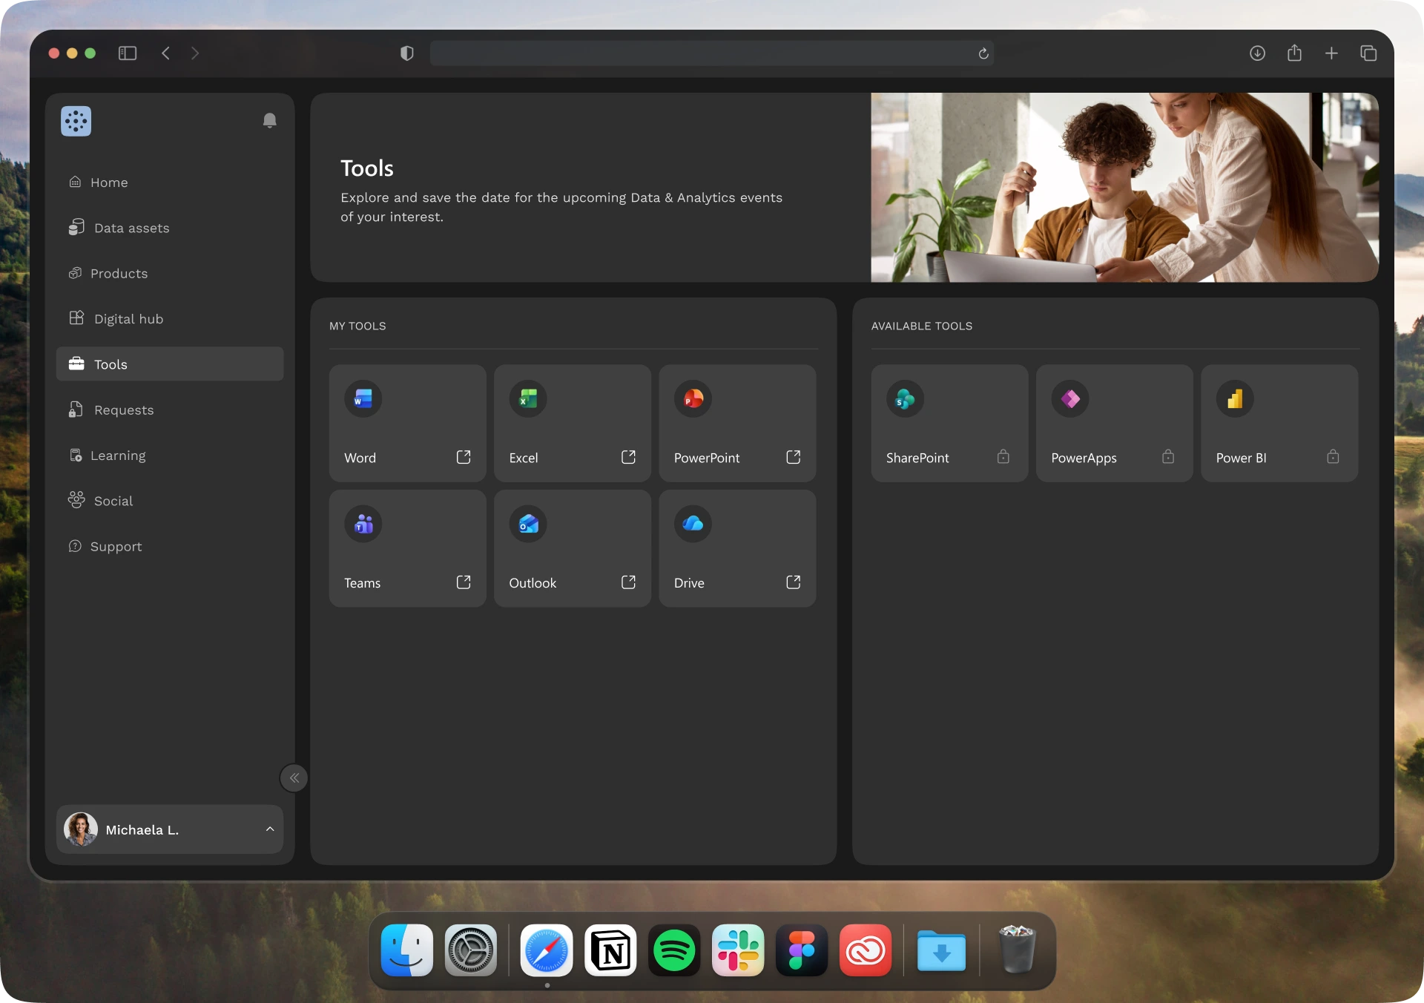Reload page with the refresh button
Screen dimensions: 1424x1003
coord(983,53)
